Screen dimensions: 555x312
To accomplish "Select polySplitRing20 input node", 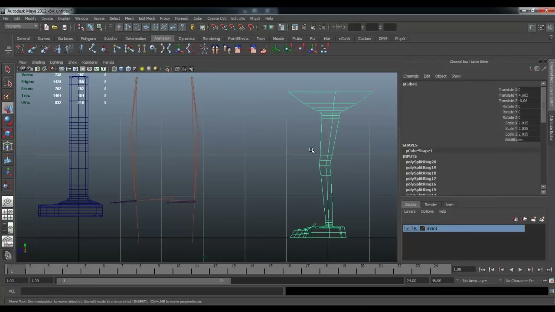I will 421,162.
